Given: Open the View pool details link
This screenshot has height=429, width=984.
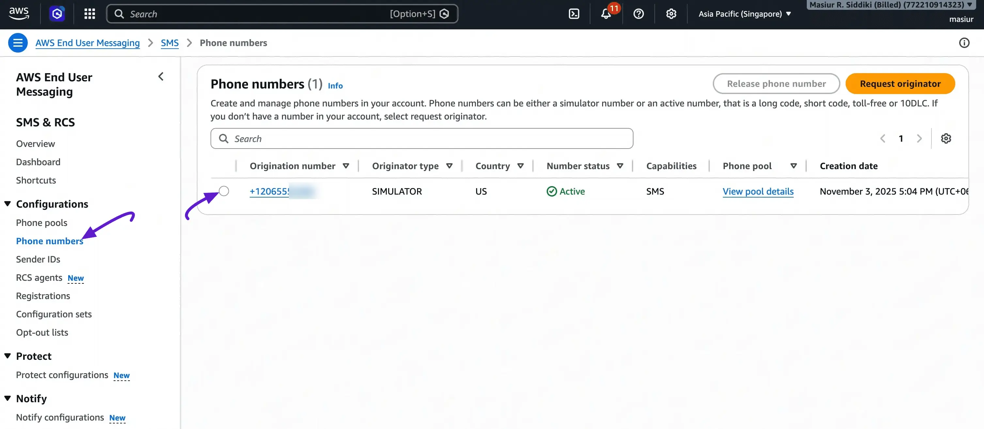Looking at the screenshot, I should 758,191.
